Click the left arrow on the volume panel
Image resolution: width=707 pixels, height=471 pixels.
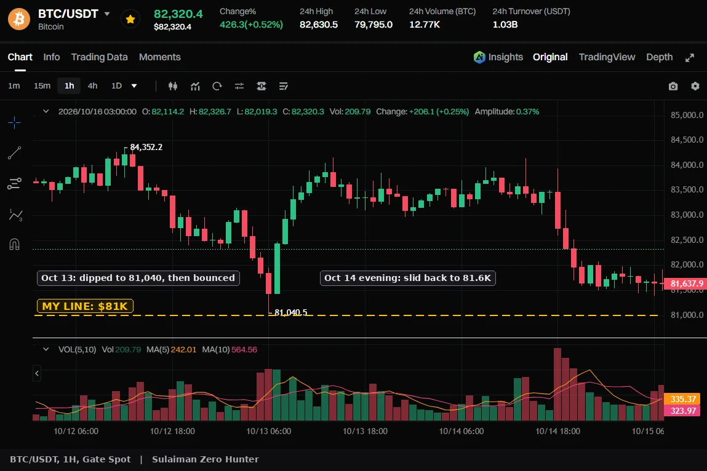pos(37,373)
